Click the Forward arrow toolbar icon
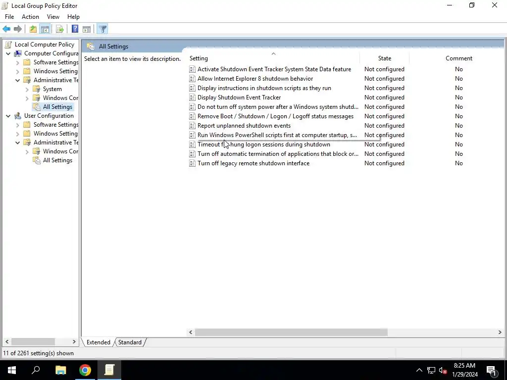This screenshot has width=507, height=380. pos(18,29)
